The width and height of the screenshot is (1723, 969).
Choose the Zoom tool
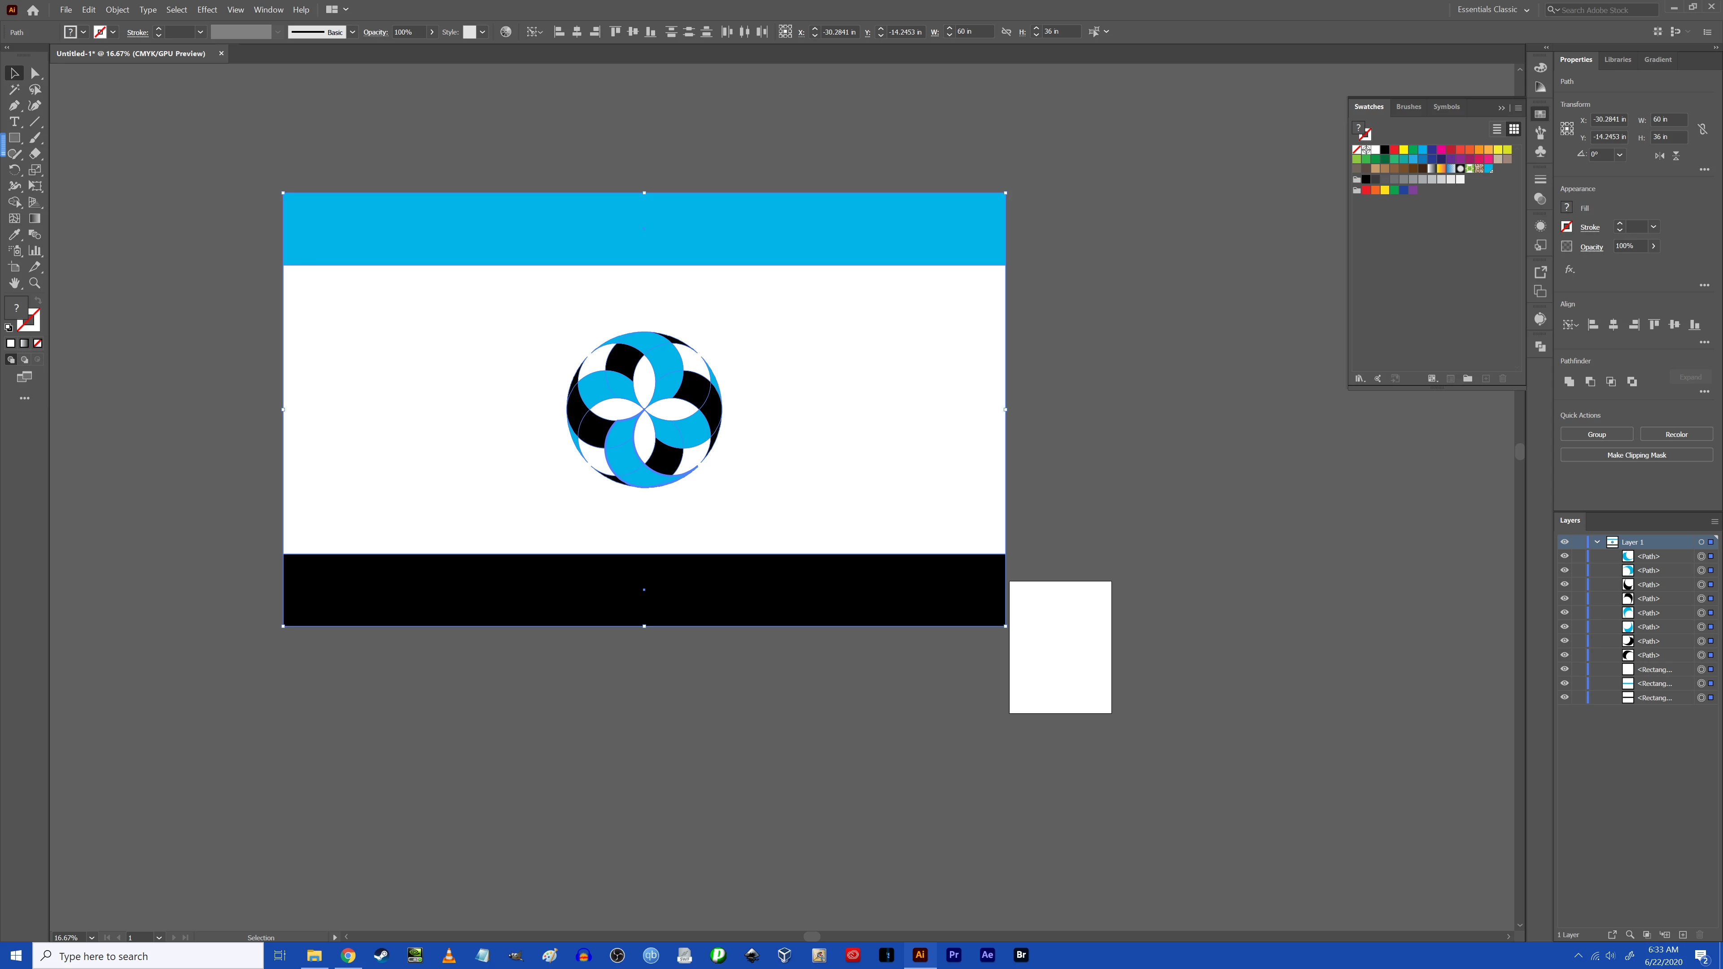pyautogui.click(x=35, y=283)
